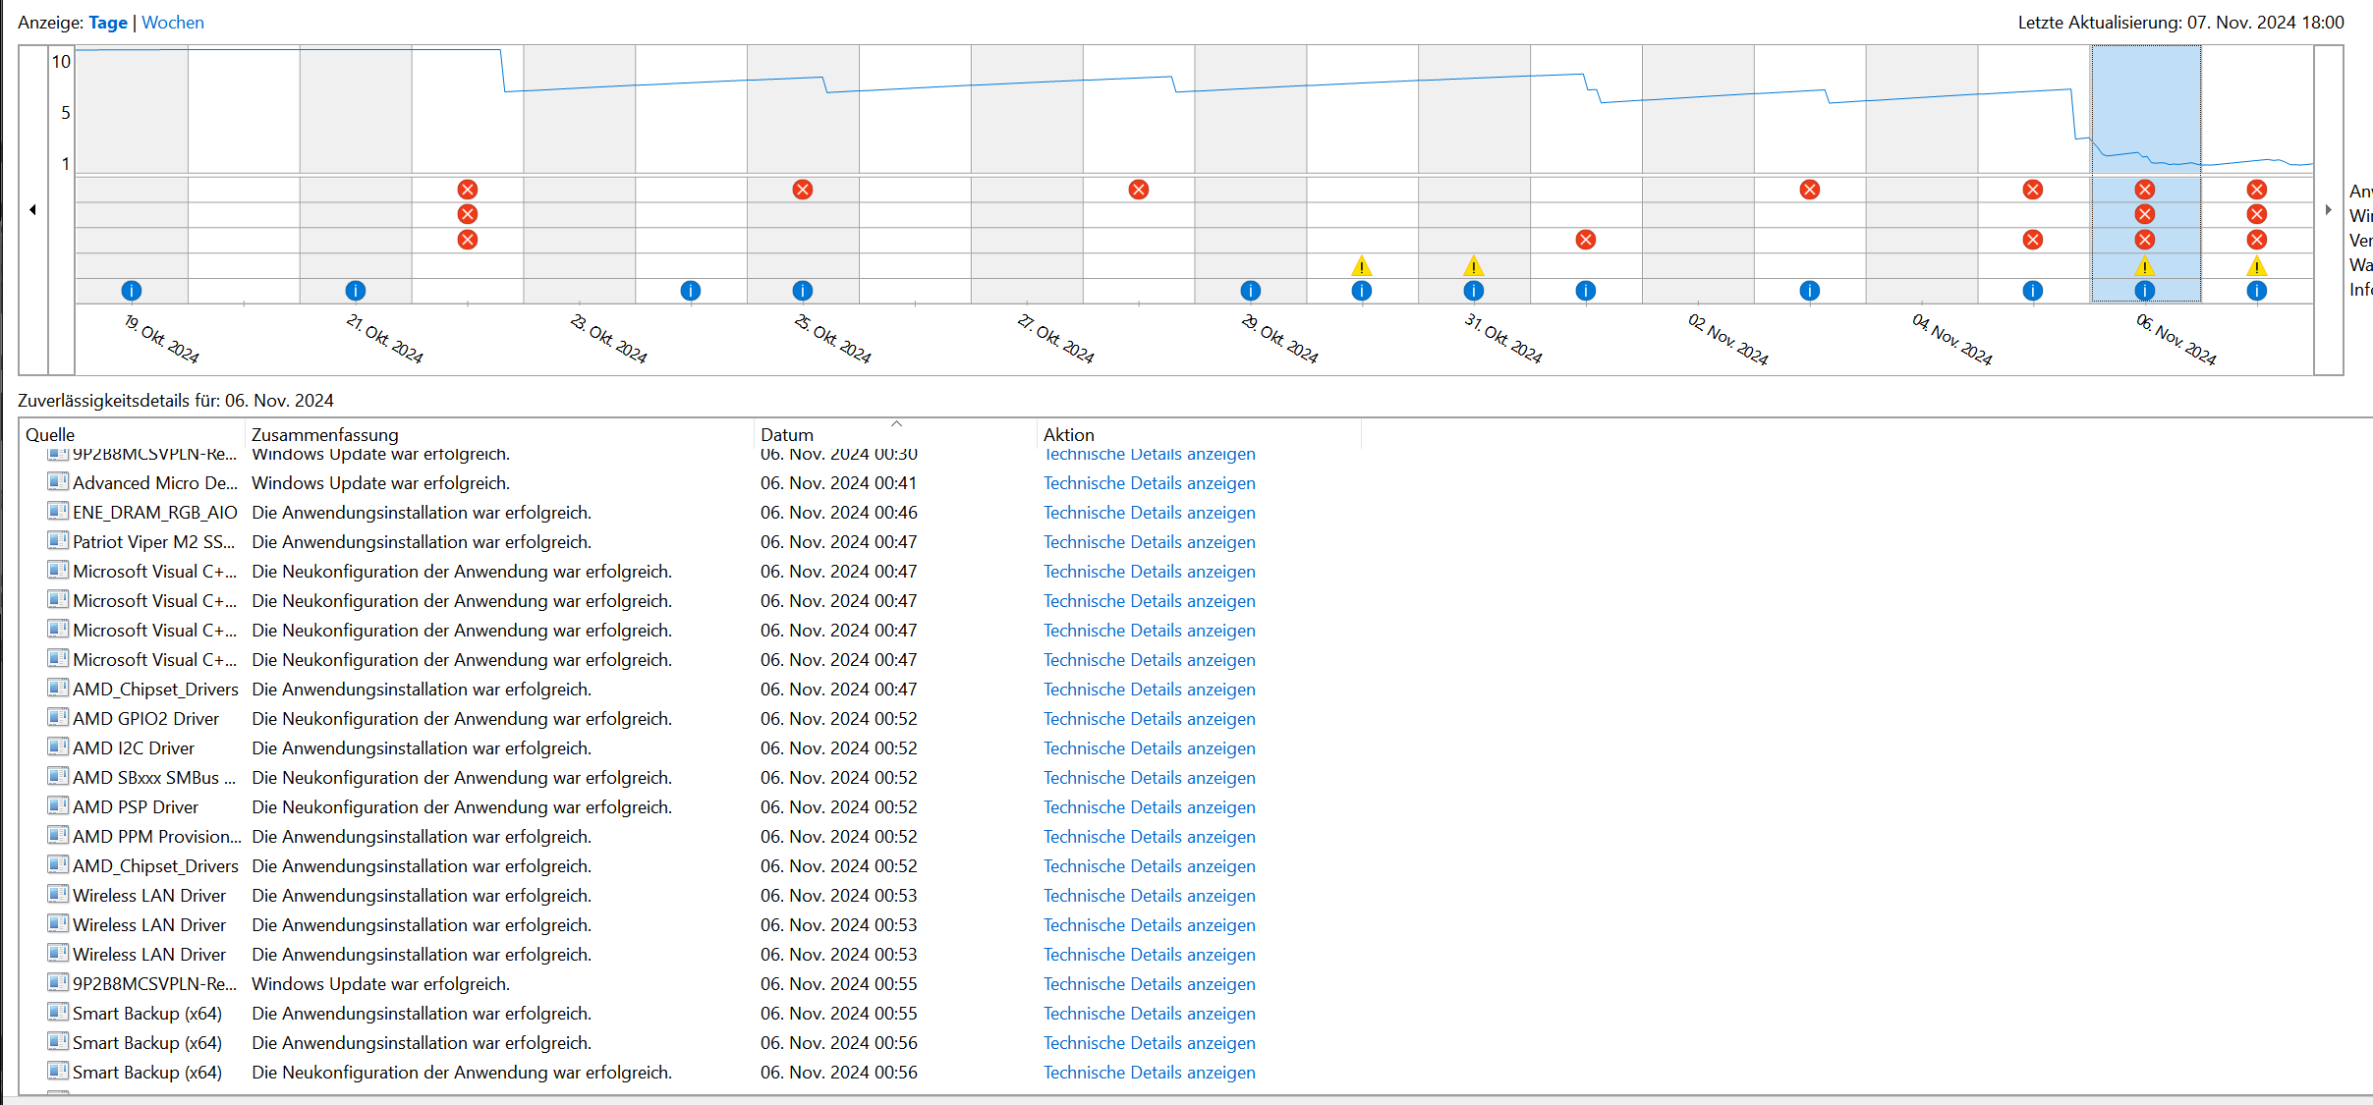Click warning triangle in highlighted 06. Nov. column

coord(2145,266)
